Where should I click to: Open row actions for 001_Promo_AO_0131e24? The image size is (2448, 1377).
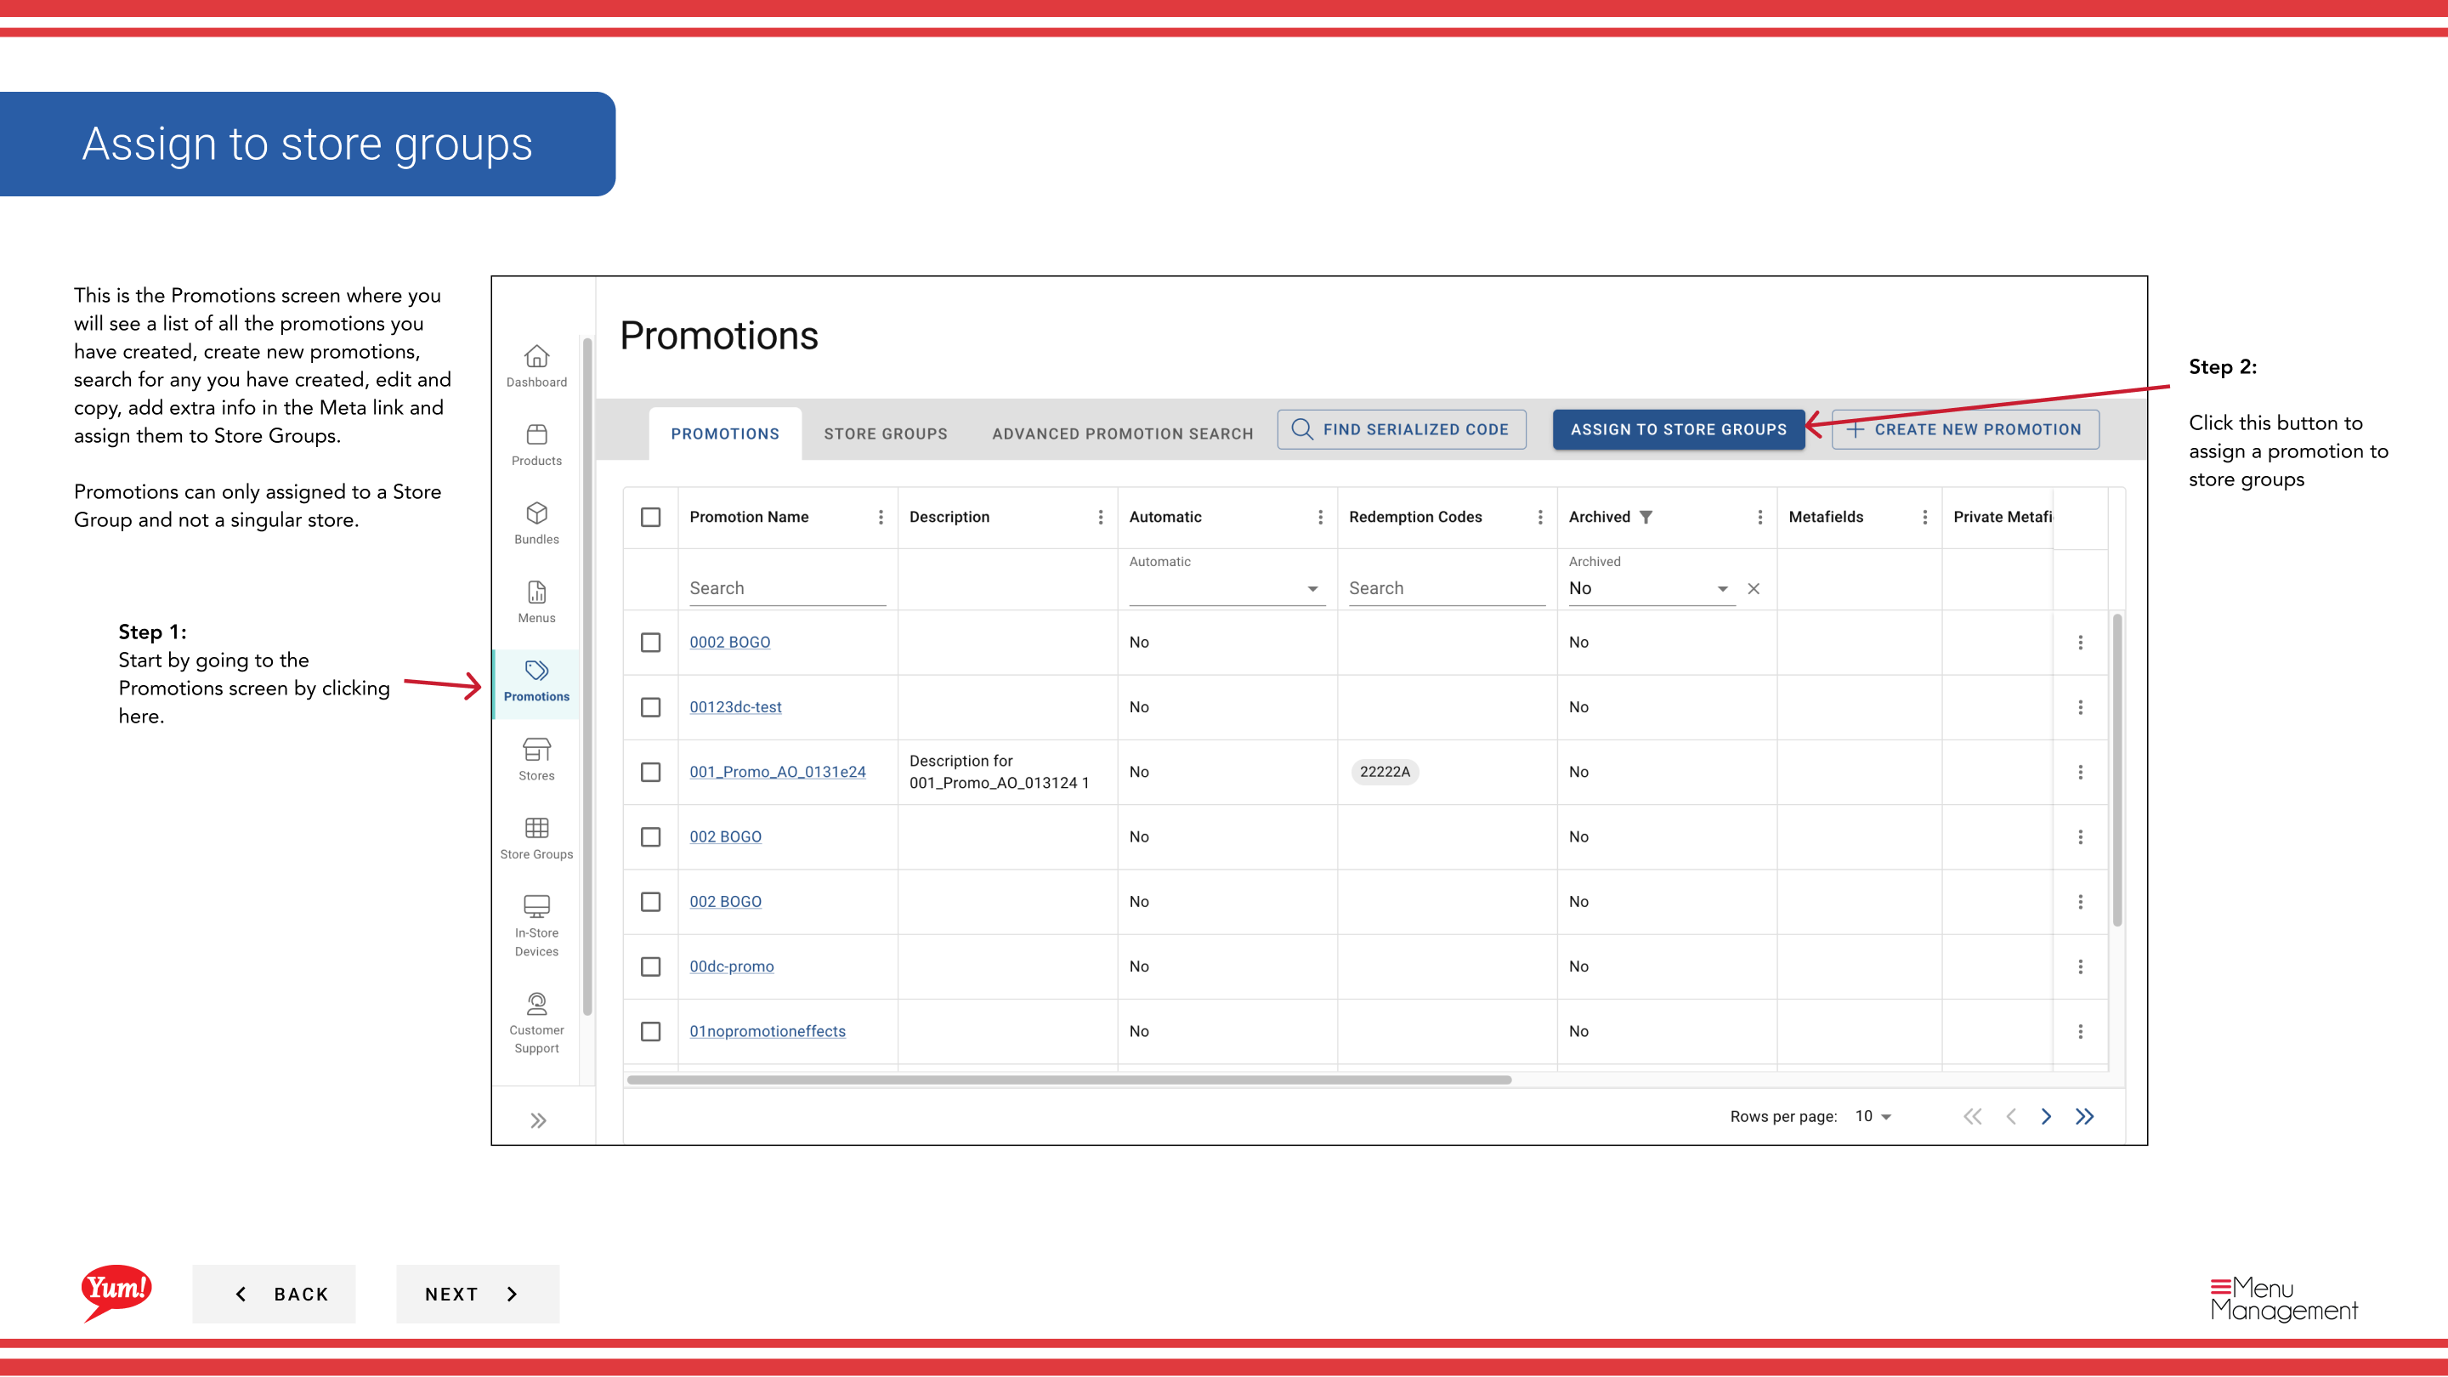pos(2080,772)
